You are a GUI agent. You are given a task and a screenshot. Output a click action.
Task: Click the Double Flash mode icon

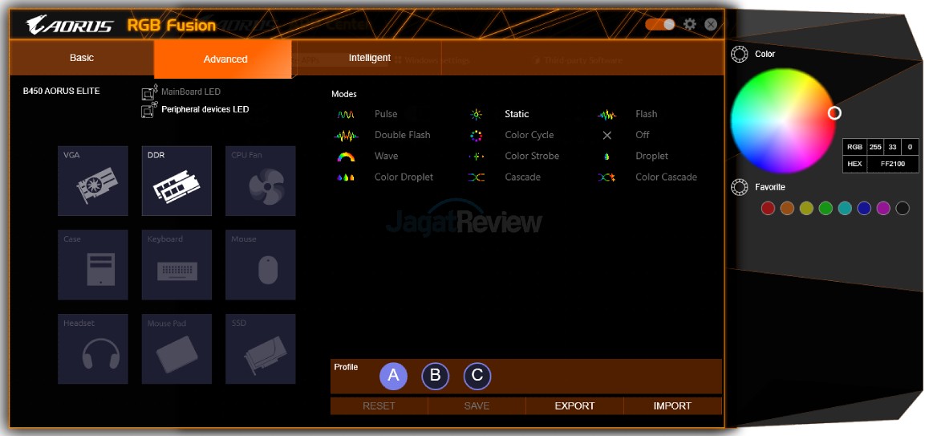click(x=346, y=136)
